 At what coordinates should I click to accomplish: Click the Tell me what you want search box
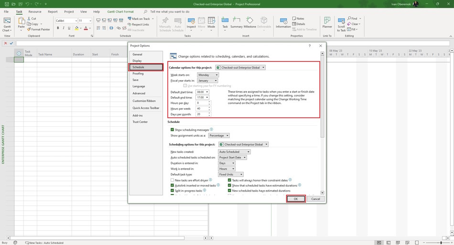pos(170,11)
